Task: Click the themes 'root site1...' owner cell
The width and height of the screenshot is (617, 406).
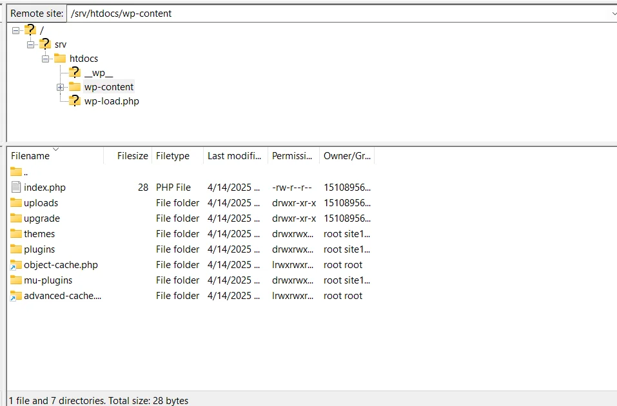Action: tap(347, 234)
